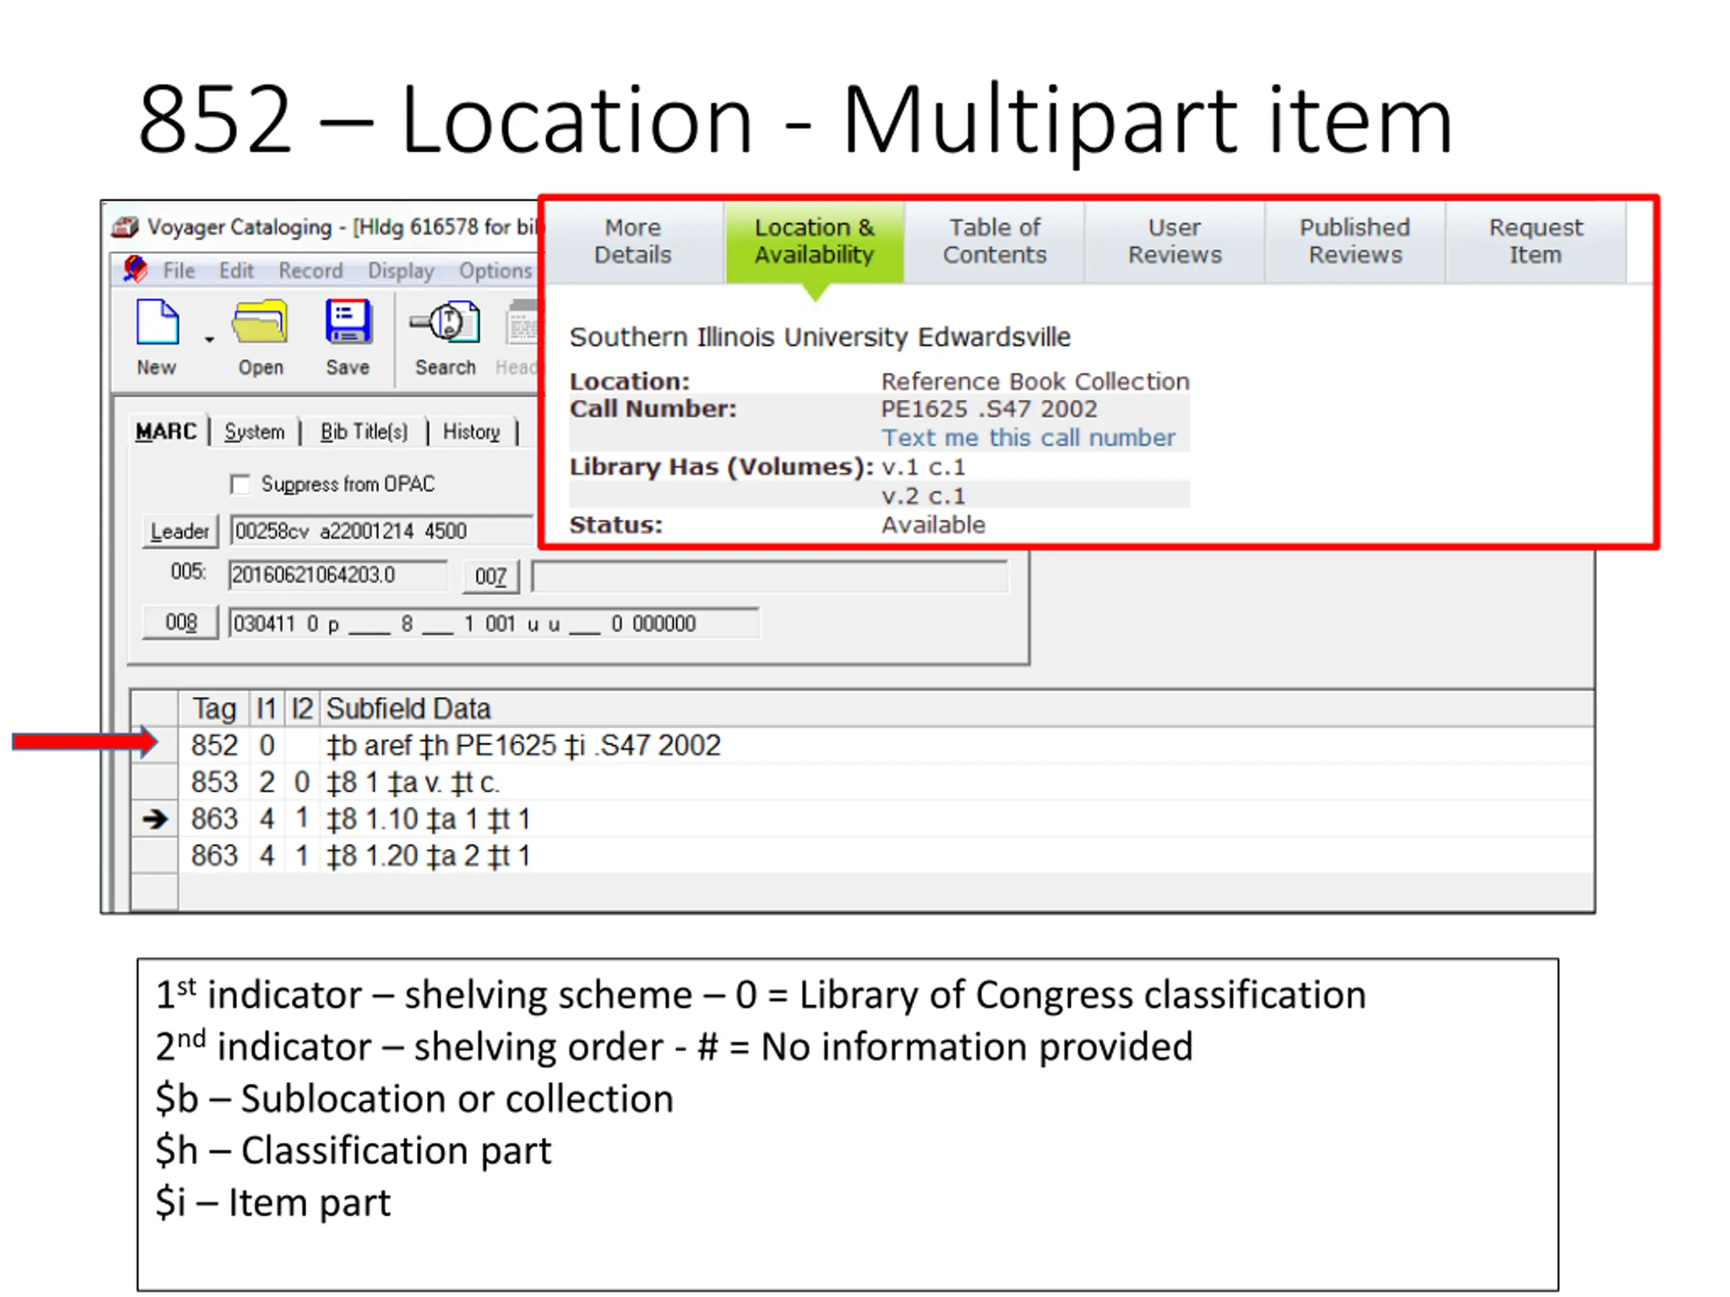Open the Published Reviews tab
This screenshot has height=1297, width=1730.
pyautogui.click(x=1354, y=242)
